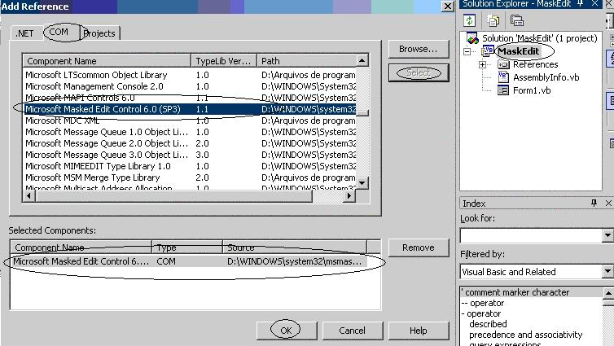Select ' comment marker character index entry
614x346 pixels.
pyautogui.click(x=531, y=292)
